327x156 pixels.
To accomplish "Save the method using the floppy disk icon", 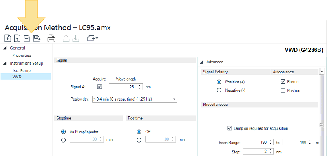I will click(27, 38).
